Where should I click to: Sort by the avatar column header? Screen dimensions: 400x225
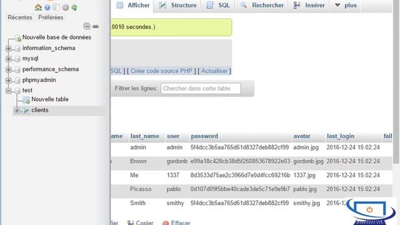point(302,136)
